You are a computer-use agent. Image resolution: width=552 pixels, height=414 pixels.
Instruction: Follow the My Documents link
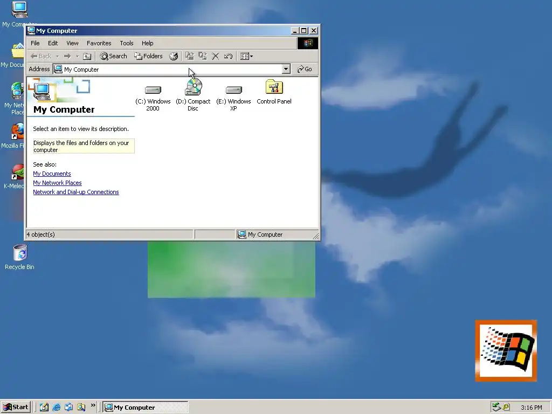click(52, 174)
